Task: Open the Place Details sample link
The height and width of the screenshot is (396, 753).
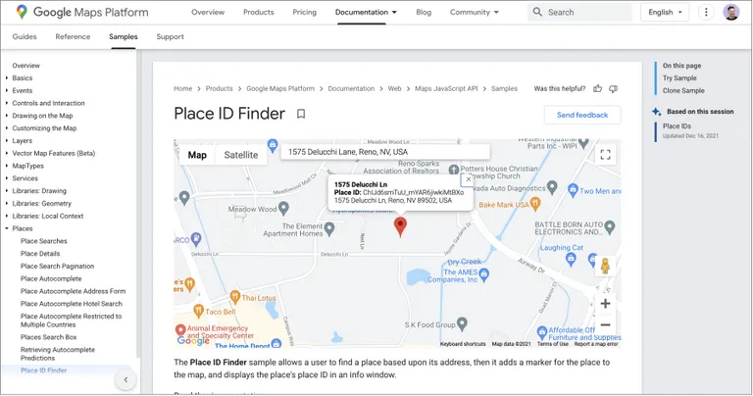Action: point(40,254)
